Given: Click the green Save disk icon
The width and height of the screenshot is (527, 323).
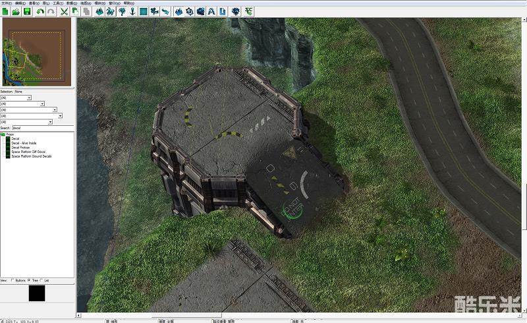Looking at the screenshot, I should click(27, 11).
